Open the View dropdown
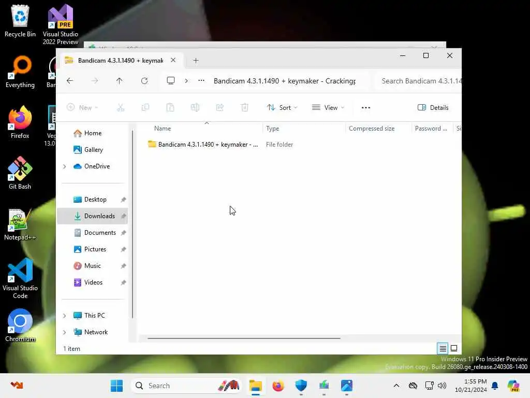This screenshot has width=530, height=398. coord(328,108)
